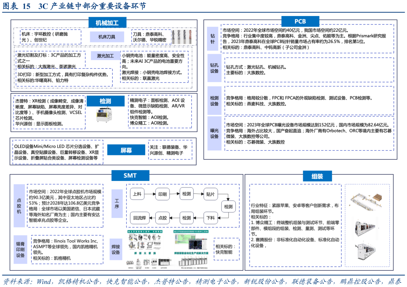The width and height of the screenshot is (407, 287).
Task: Click the 钻孔设备 side label
Action: click(x=214, y=68)
